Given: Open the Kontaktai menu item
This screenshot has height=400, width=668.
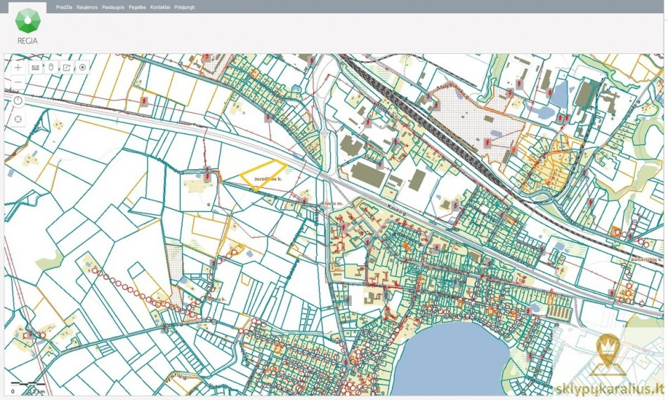Looking at the screenshot, I should click(160, 7).
